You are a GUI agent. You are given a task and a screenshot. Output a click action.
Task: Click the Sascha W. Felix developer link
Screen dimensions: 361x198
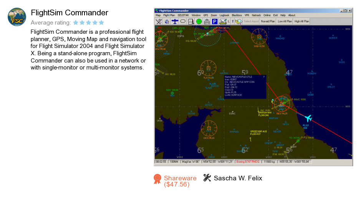click(238, 178)
